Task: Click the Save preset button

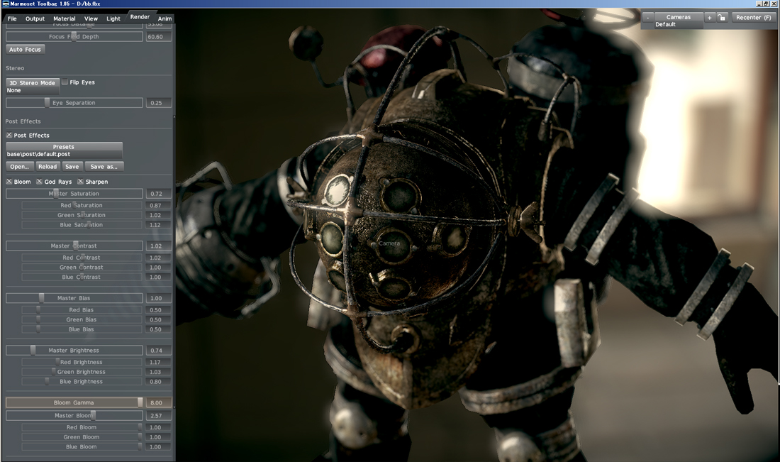Action: pyautogui.click(x=72, y=166)
